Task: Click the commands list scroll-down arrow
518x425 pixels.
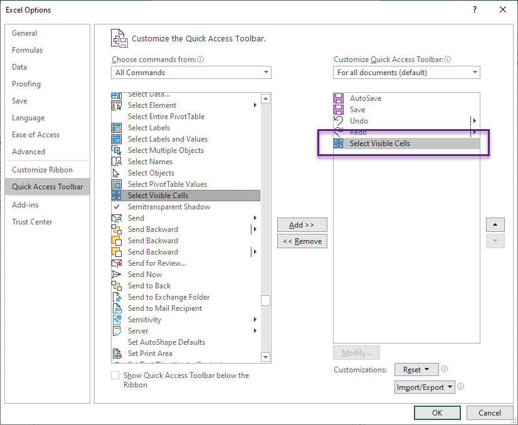Action: pos(266,357)
